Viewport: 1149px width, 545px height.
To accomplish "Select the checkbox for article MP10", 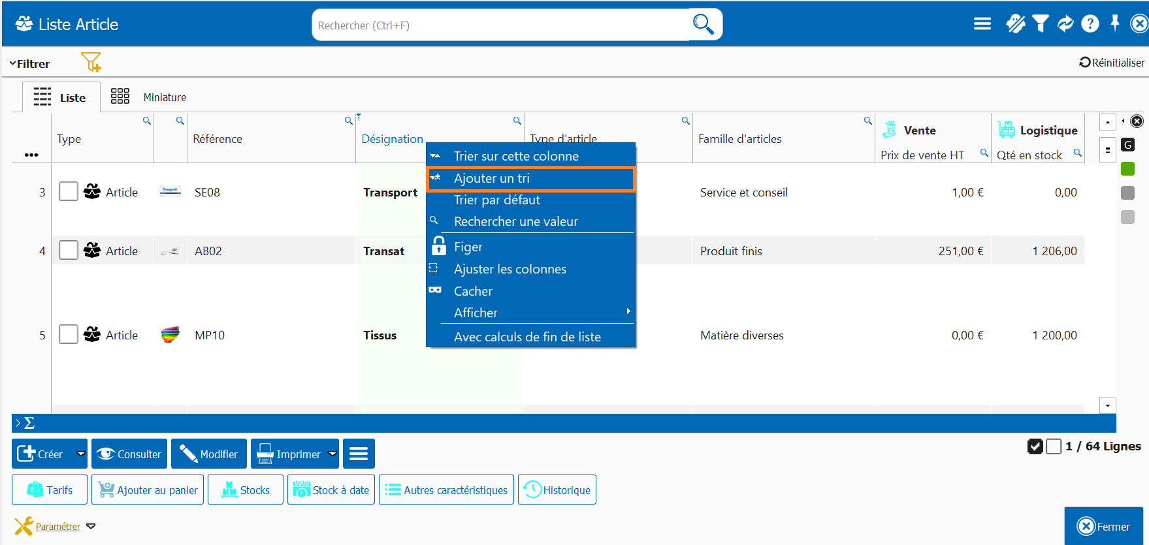I will pos(69,335).
